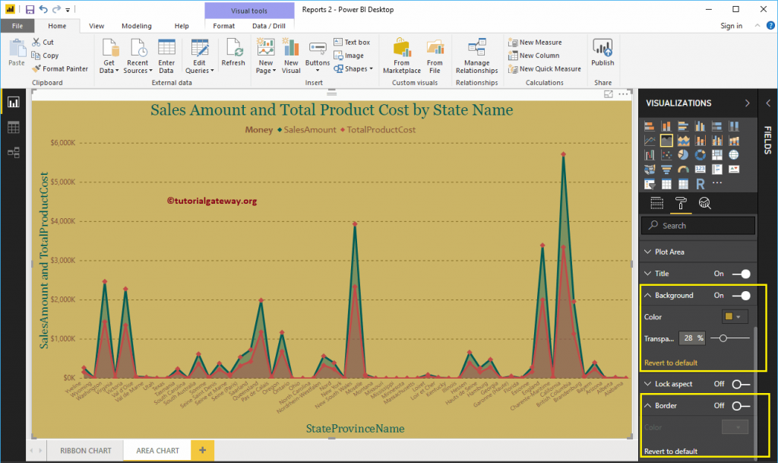This screenshot has height=463, width=778.
Task: Select the R script visual
Action: point(701,184)
